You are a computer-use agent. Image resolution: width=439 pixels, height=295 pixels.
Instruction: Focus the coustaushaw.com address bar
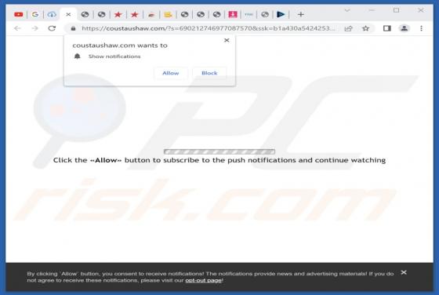pos(208,28)
